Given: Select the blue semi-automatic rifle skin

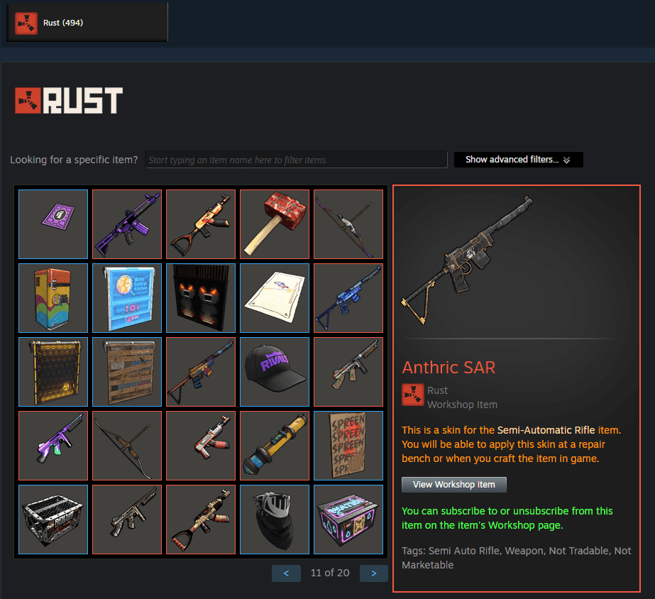Looking at the screenshot, I should tap(348, 298).
